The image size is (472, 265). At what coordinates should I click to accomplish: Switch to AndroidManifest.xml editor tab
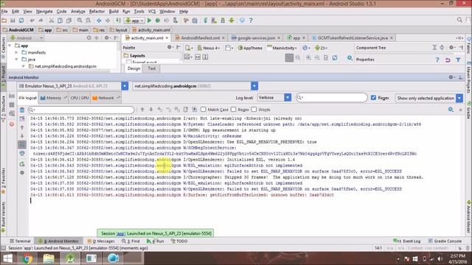200,38
